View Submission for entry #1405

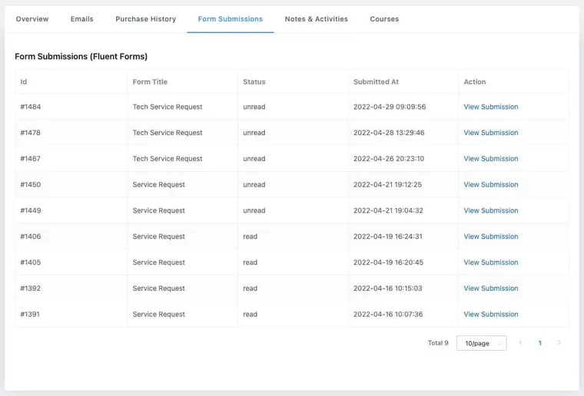490,262
